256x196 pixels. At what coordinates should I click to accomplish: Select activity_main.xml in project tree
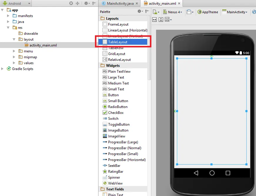click(43, 45)
